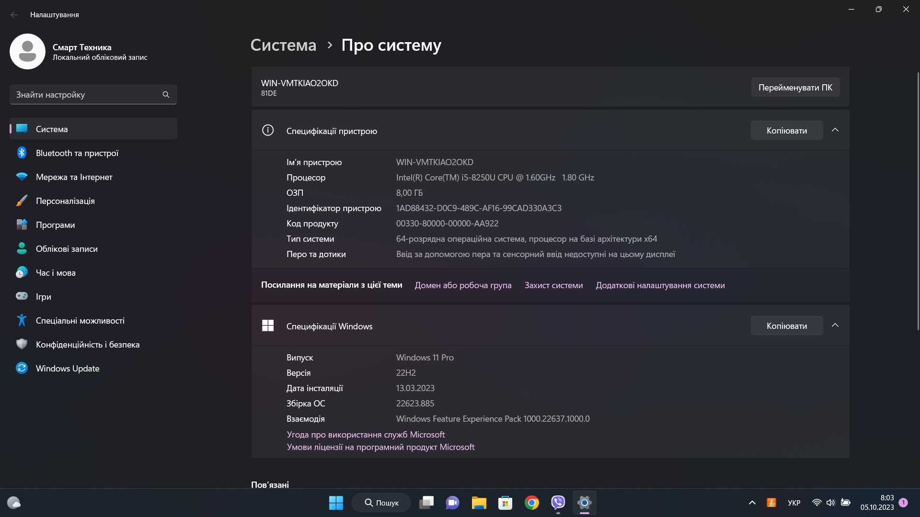
Task: Select Захист системи link
Action: 553,285
